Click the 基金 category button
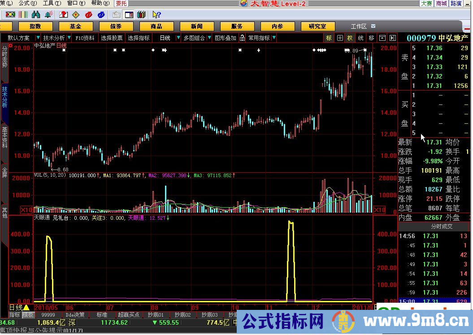 coord(77,26)
